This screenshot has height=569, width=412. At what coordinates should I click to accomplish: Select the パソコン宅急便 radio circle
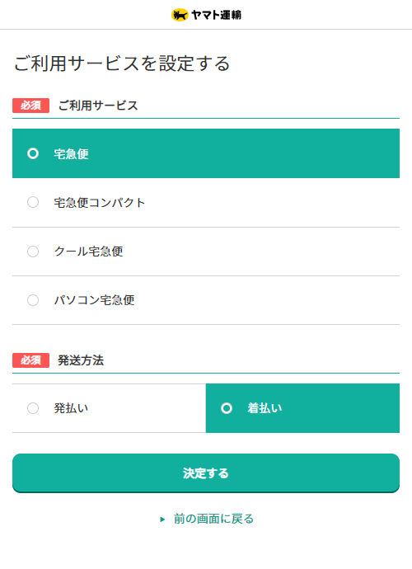[33, 300]
